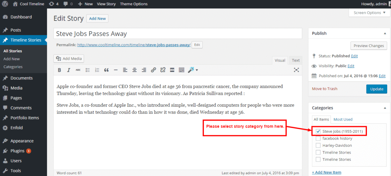
Task: Check the facebook history category
Action: pyautogui.click(x=318, y=138)
